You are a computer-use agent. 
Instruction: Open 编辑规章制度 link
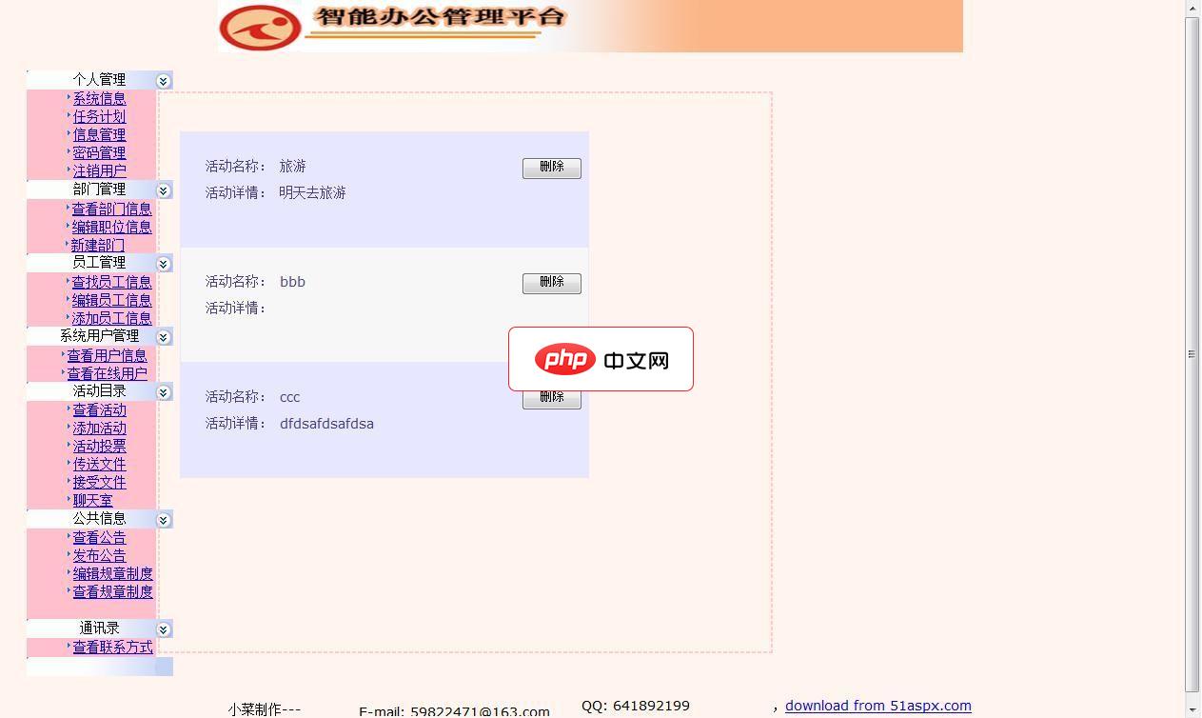(112, 573)
